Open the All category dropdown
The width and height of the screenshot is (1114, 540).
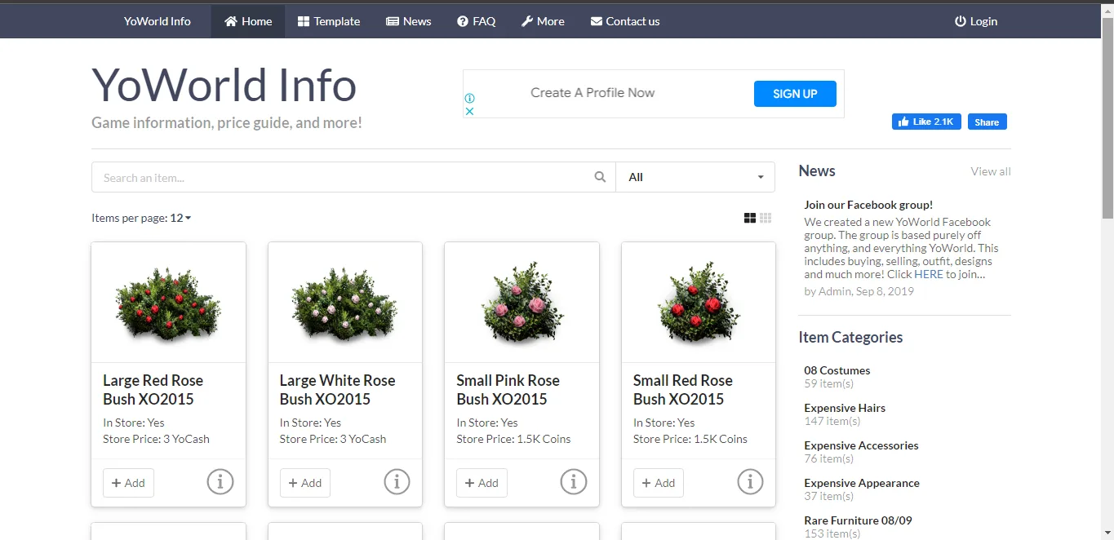pyautogui.click(x=695, y=177)
